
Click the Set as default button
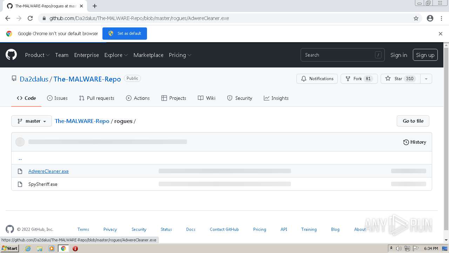click(x=125, y=33)
